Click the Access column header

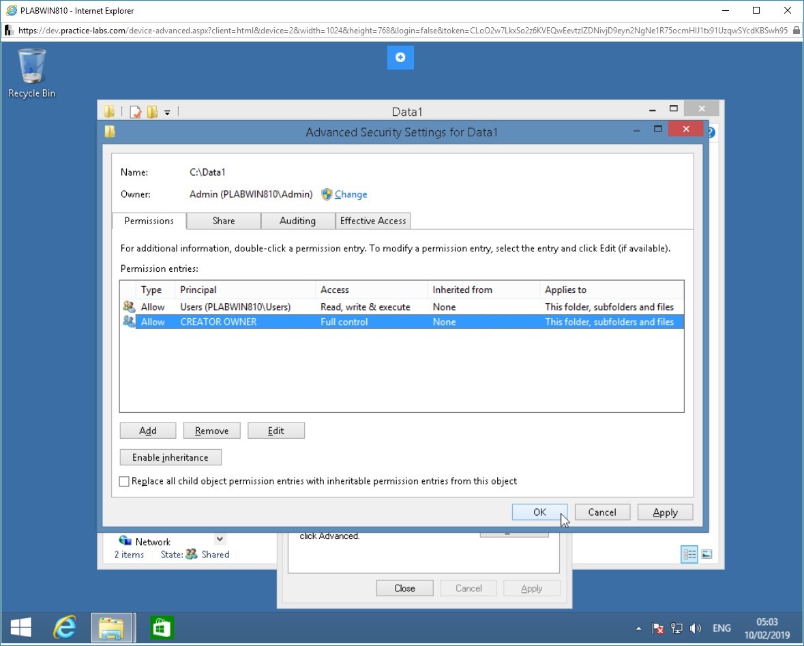pyautogui.click(x=371, y=290)
